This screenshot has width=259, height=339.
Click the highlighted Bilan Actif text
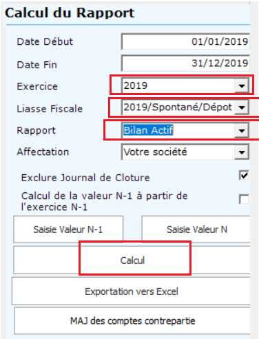point(148,130)
